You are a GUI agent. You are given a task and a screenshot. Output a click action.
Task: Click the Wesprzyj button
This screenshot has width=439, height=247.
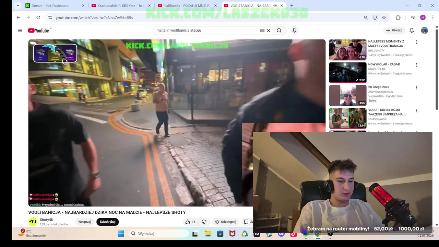pos(84,222)
